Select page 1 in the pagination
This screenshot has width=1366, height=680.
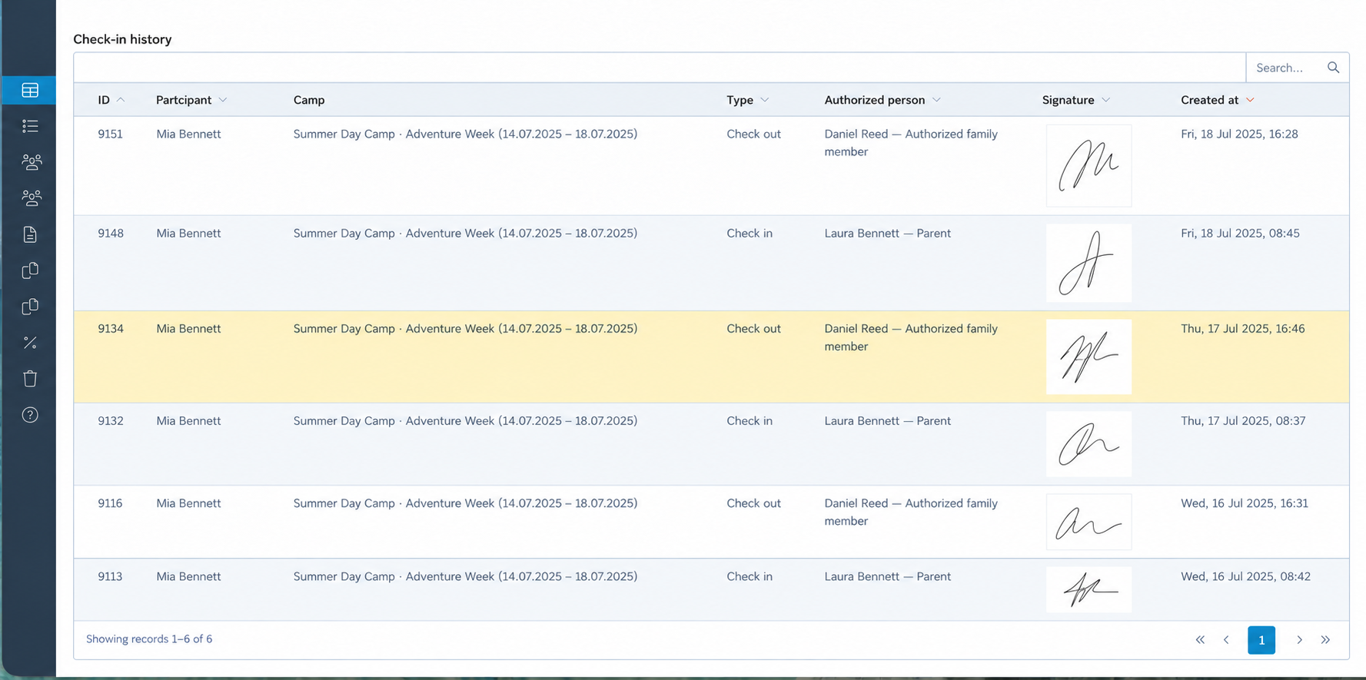1261,640
